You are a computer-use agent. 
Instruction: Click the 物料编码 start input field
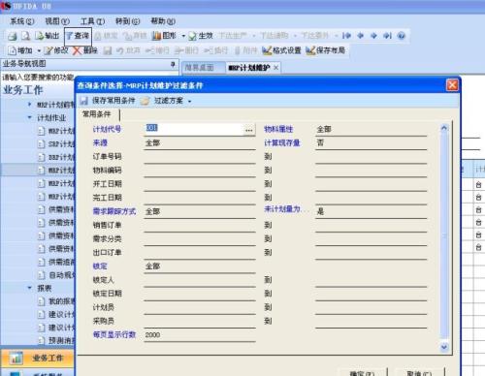(200, 171)
